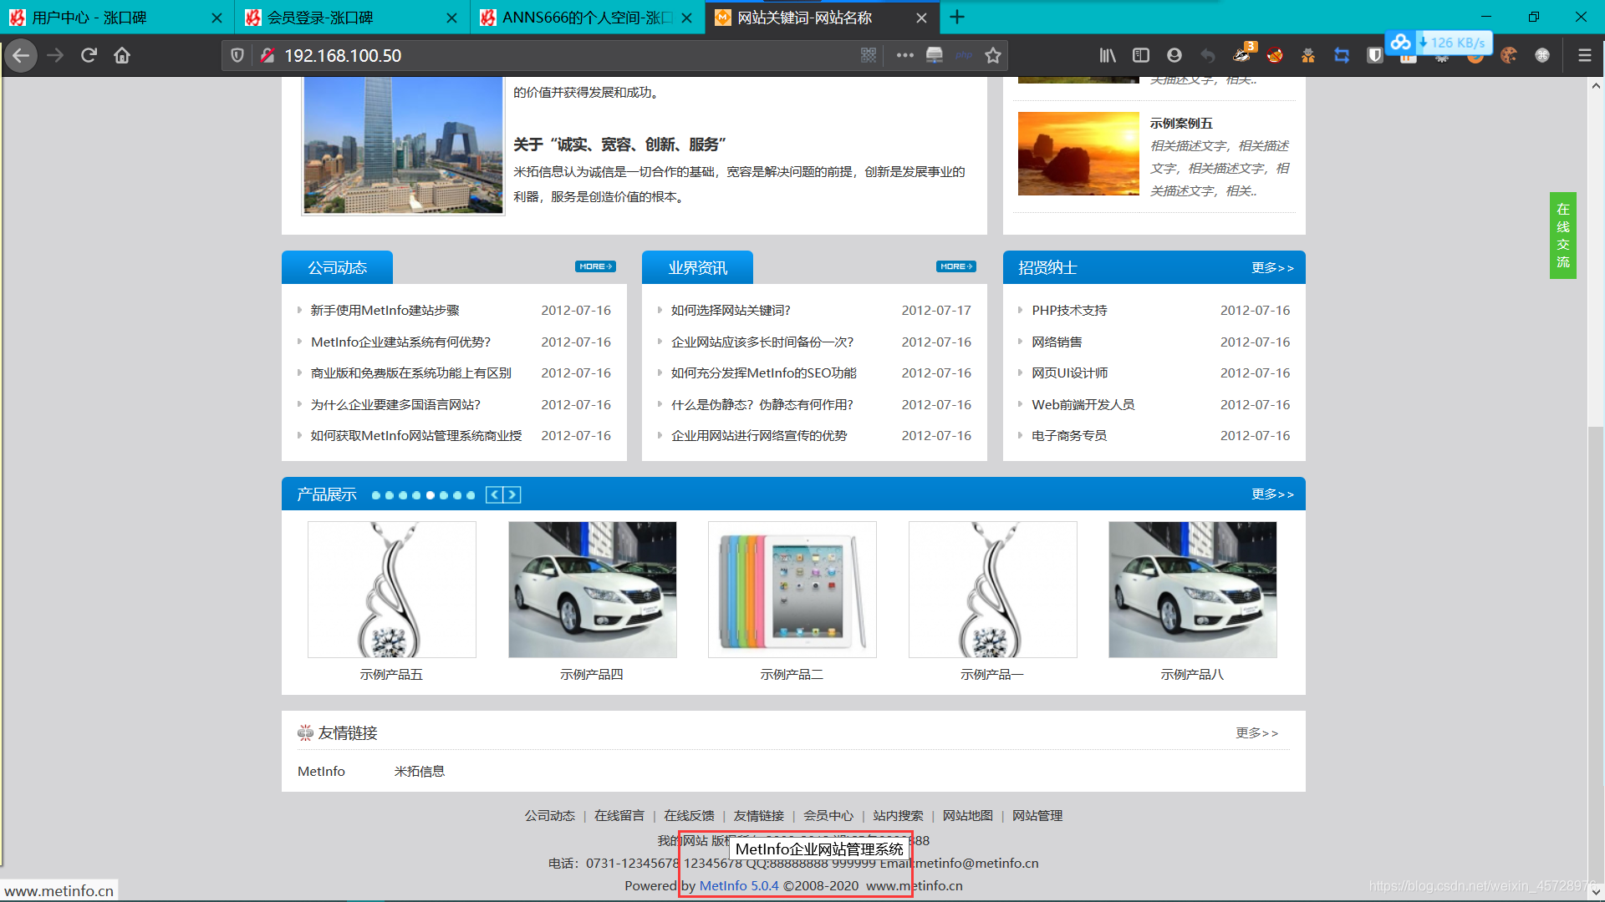Go back to previous page
Image resolution: width=1605 pixels, height=902 pixels.
pos(21,55)
